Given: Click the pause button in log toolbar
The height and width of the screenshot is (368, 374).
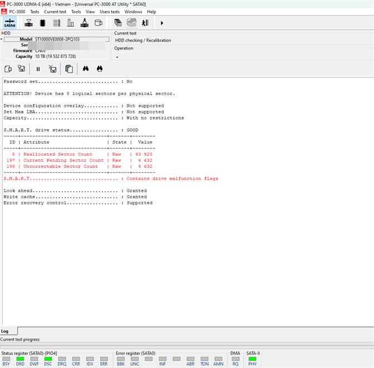Looking at the screenshot, I should pos(38,69).
